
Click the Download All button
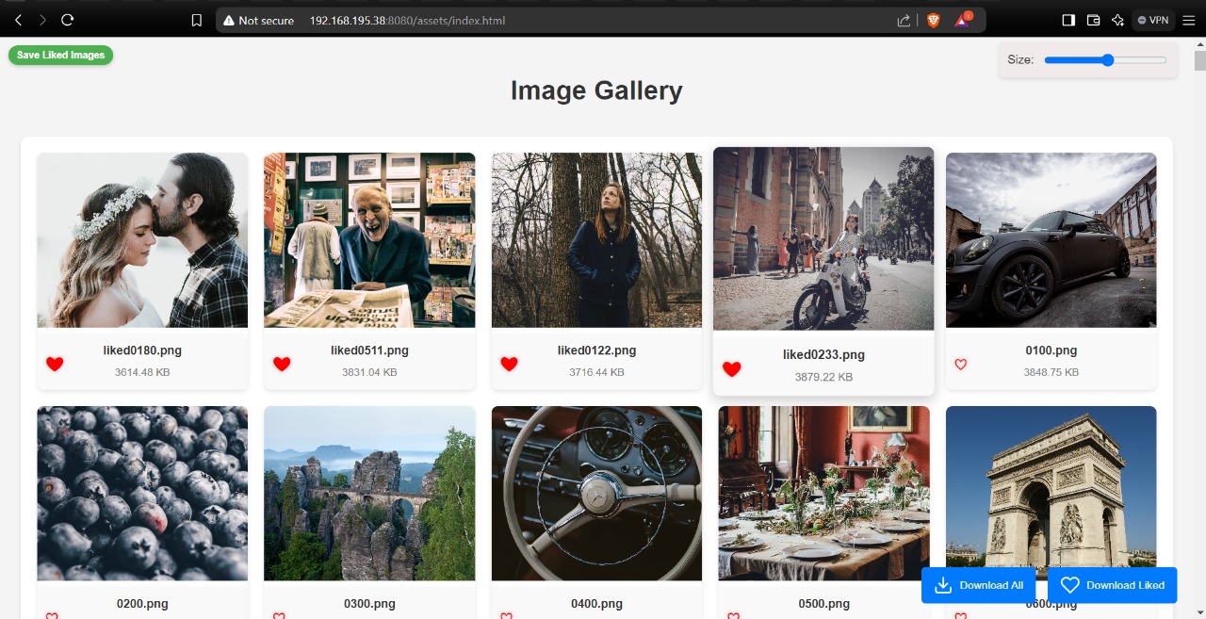click(979, 585)
